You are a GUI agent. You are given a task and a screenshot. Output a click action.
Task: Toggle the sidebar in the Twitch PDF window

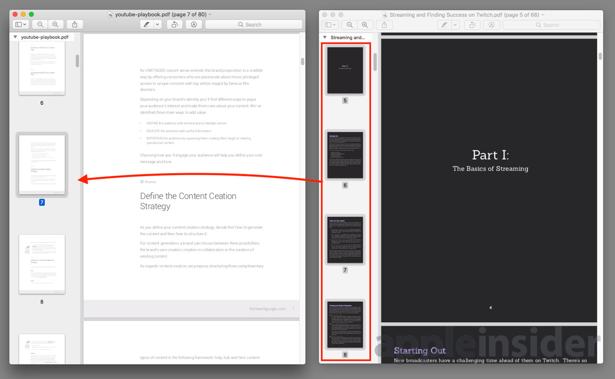point(330,25)
